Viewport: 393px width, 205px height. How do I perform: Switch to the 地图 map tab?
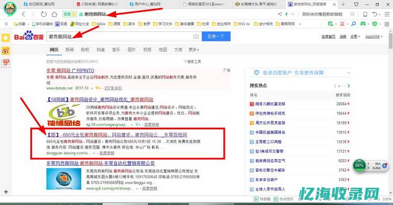[162, 50]
